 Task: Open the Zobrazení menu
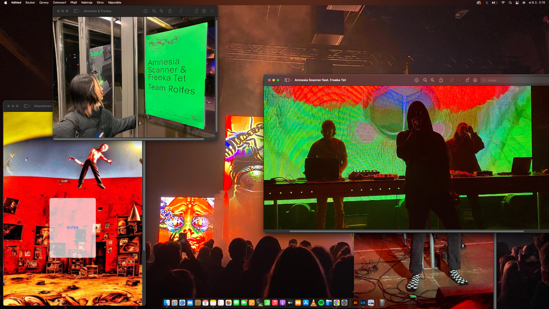tap(60, 2)
